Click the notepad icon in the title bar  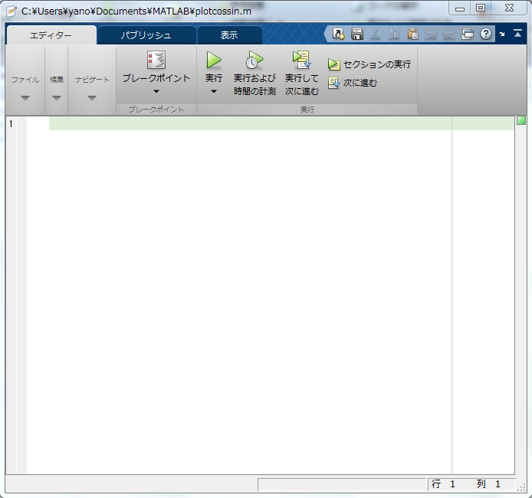click(x=11, y=11)
